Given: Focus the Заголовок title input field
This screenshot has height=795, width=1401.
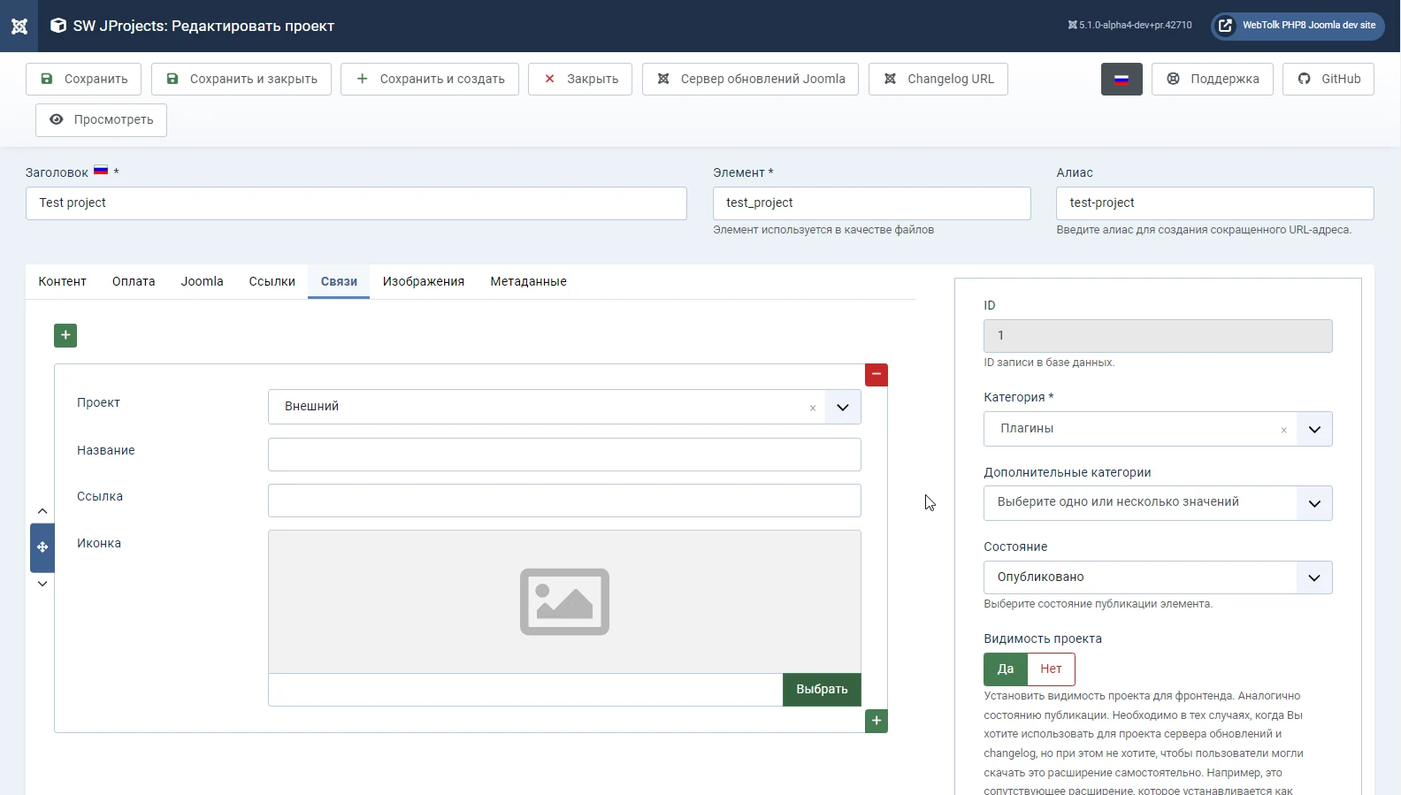Looking at the screenshot, I should click(356, 203).
